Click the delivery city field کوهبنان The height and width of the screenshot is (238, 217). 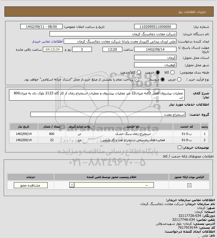pos(155,65)
